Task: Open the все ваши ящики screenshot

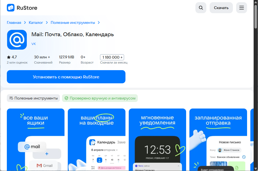Action: (36, 140)
